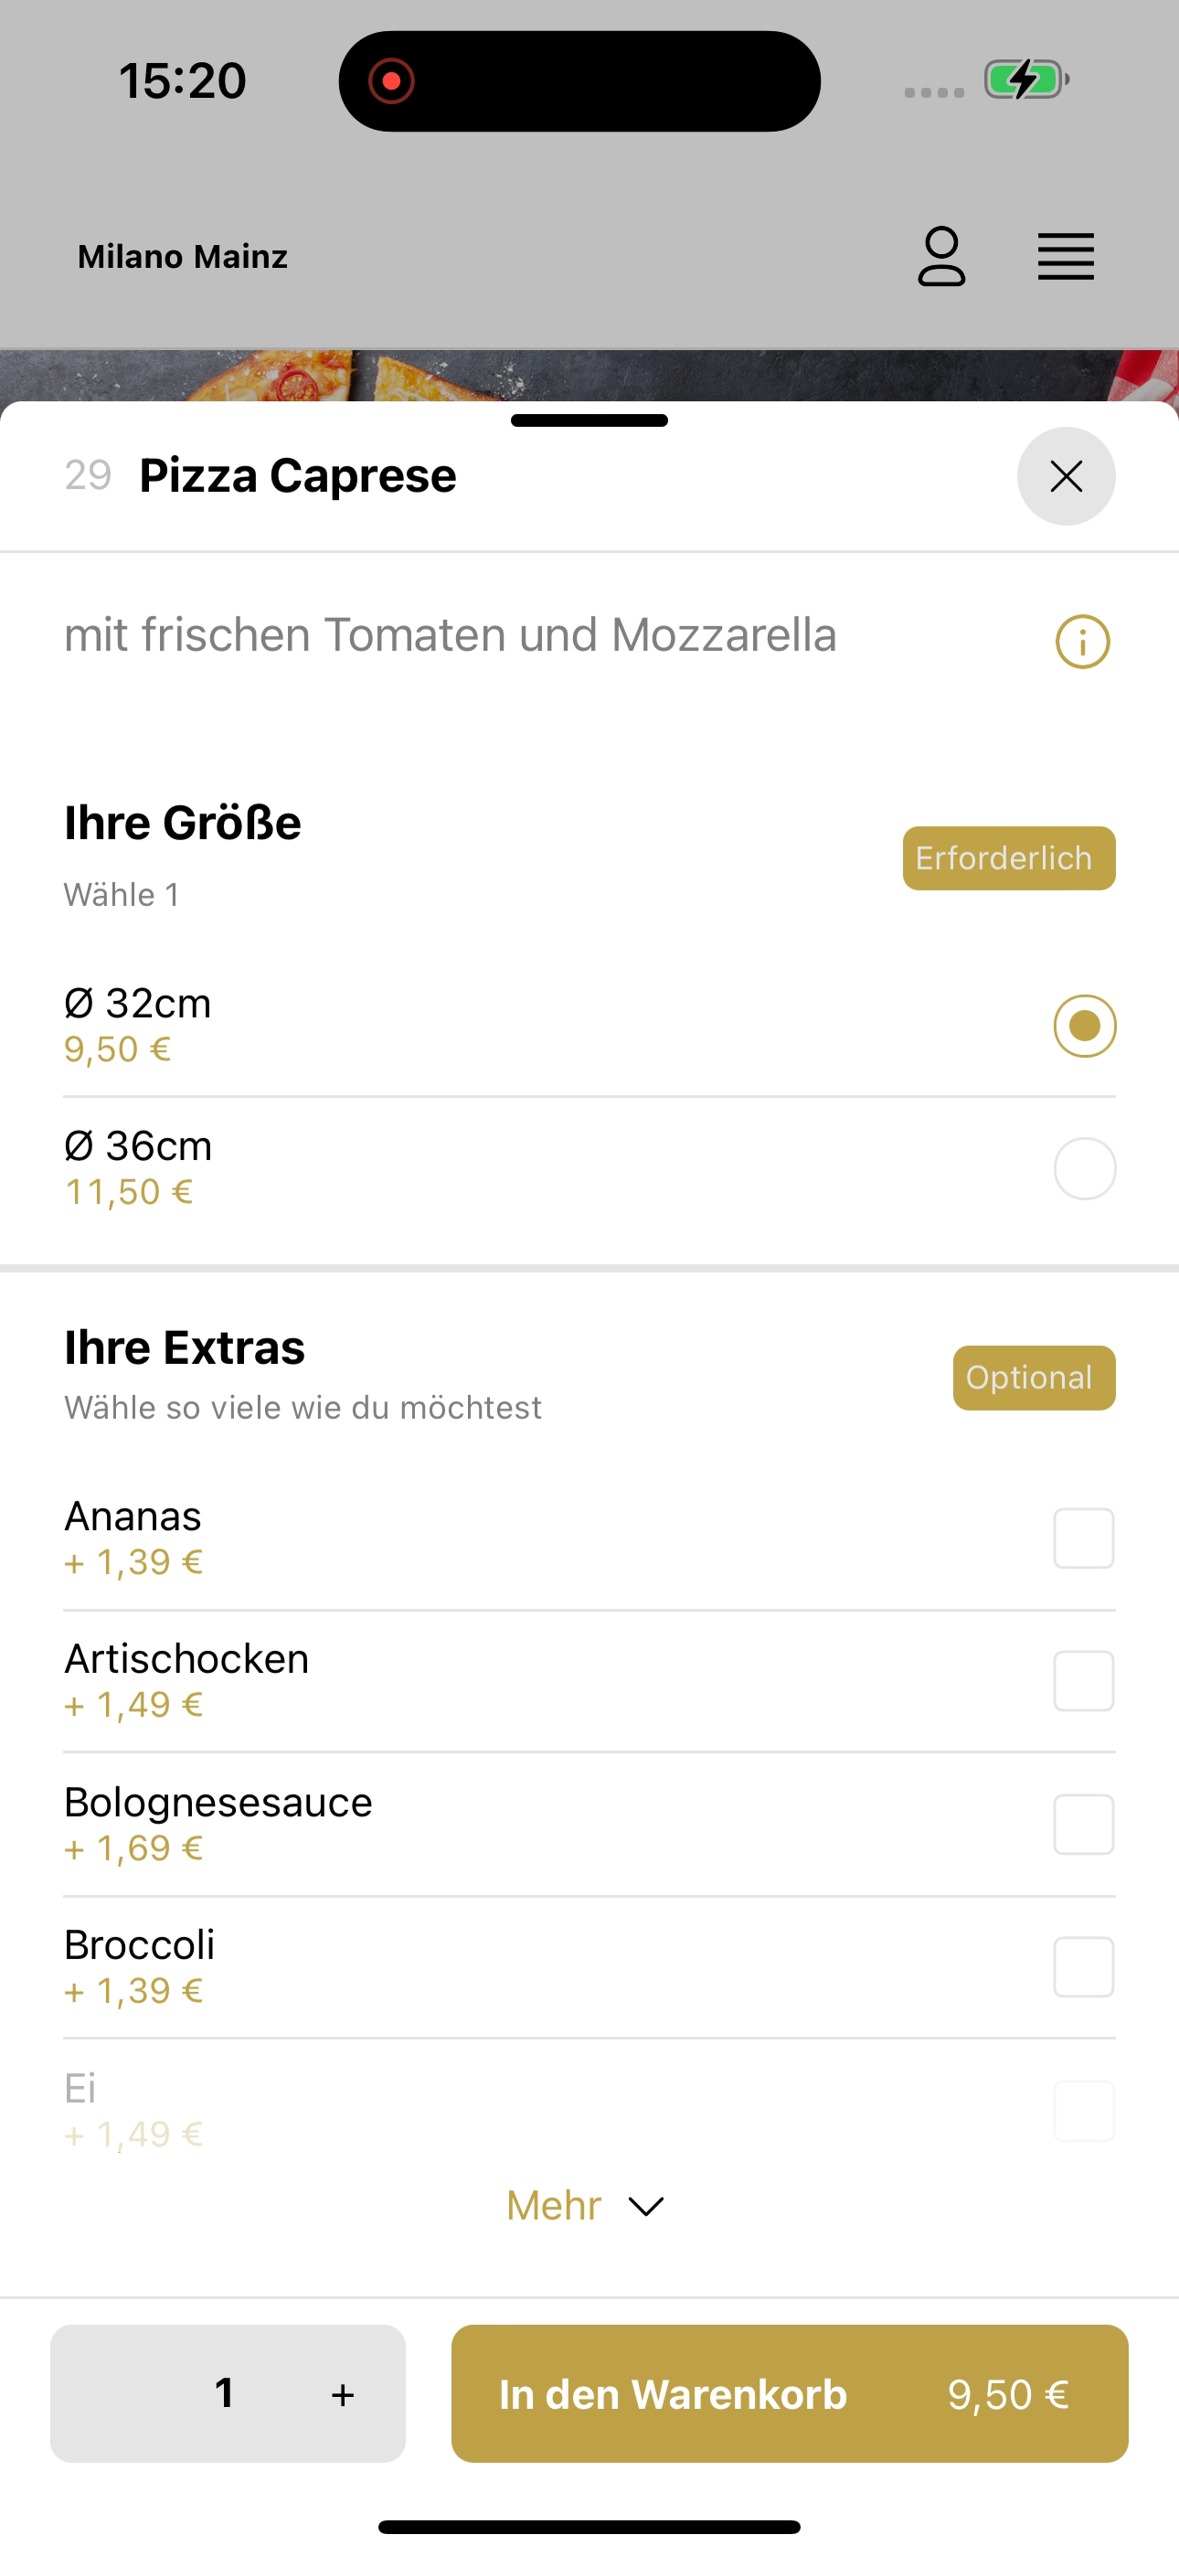Increase quantity with the plus button
The height and width of the screenshot is (2556, 1179).
[x=343, y=2394]
